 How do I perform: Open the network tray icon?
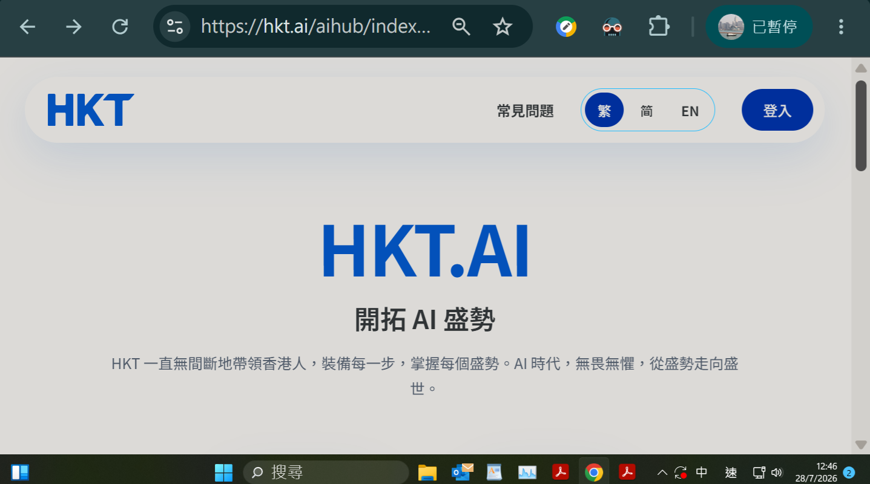tap(759, 473)
